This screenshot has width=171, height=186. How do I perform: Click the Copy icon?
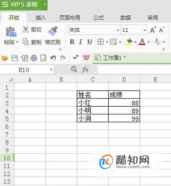(x=26, y=42)
